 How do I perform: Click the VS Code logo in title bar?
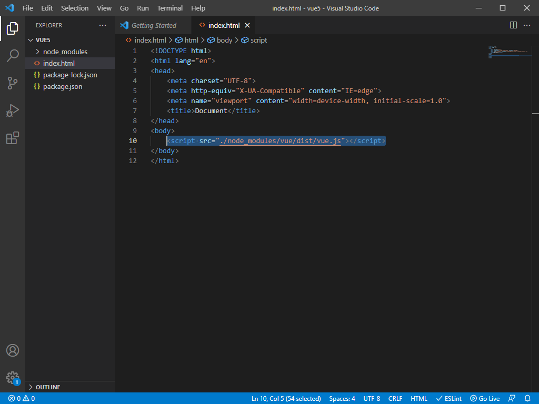(9, 8)
